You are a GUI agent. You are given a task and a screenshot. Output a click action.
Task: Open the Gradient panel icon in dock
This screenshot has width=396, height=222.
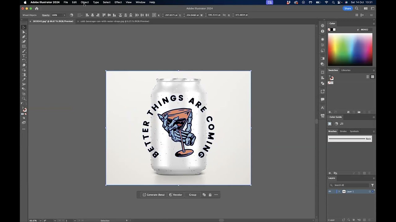coord(323,58)
